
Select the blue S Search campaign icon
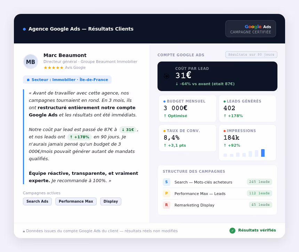(x=167, y=182)
